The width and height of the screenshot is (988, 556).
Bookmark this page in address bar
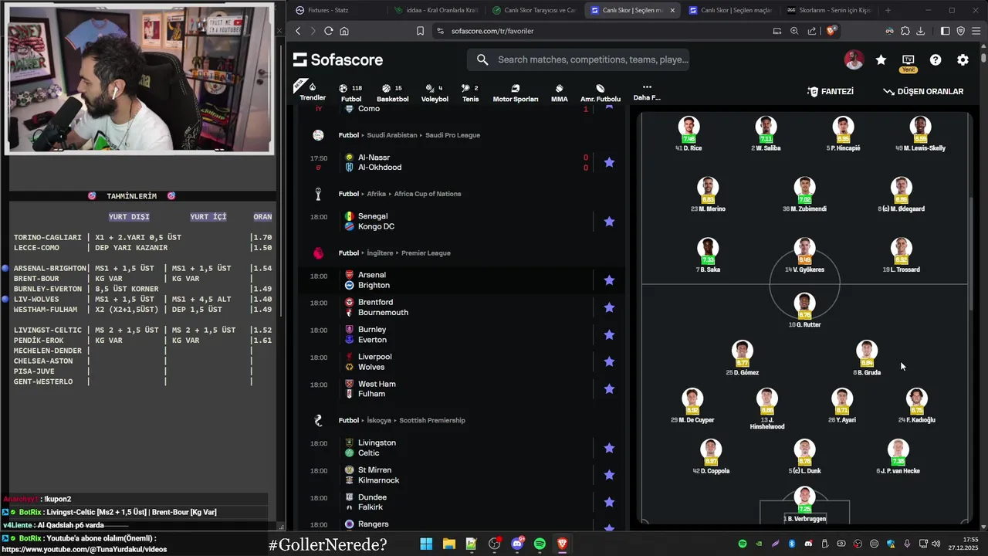pos(420,31)
